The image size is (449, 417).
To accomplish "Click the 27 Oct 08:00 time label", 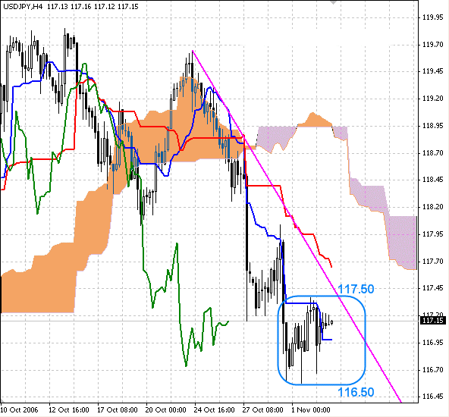I will (263, 410).
